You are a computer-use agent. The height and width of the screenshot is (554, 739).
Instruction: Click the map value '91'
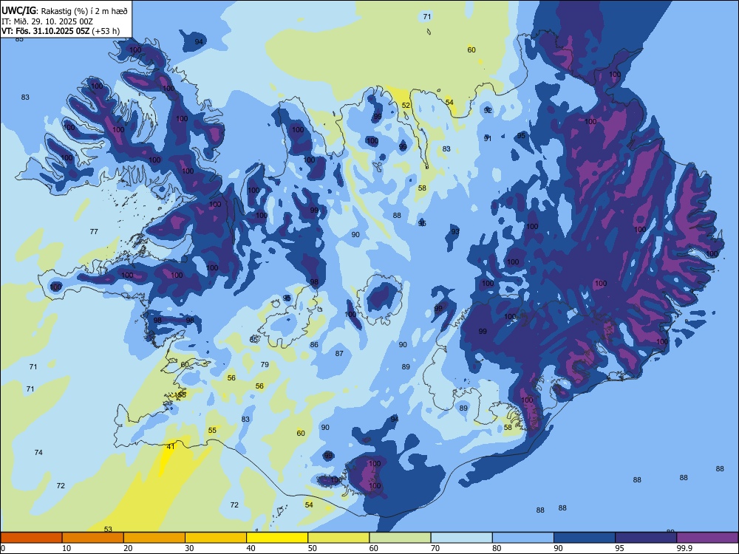(x=488, y=139)
